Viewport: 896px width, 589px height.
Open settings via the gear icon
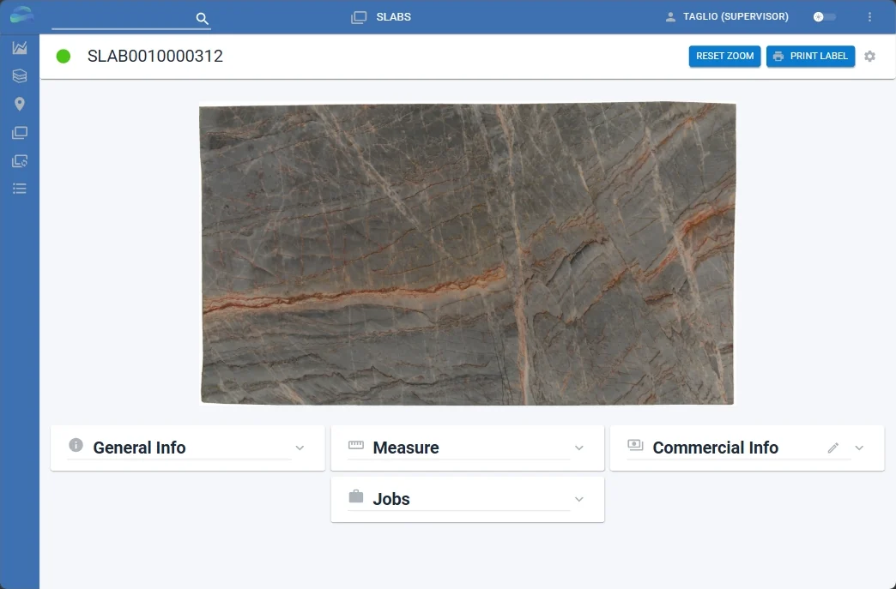coord(869,56)
